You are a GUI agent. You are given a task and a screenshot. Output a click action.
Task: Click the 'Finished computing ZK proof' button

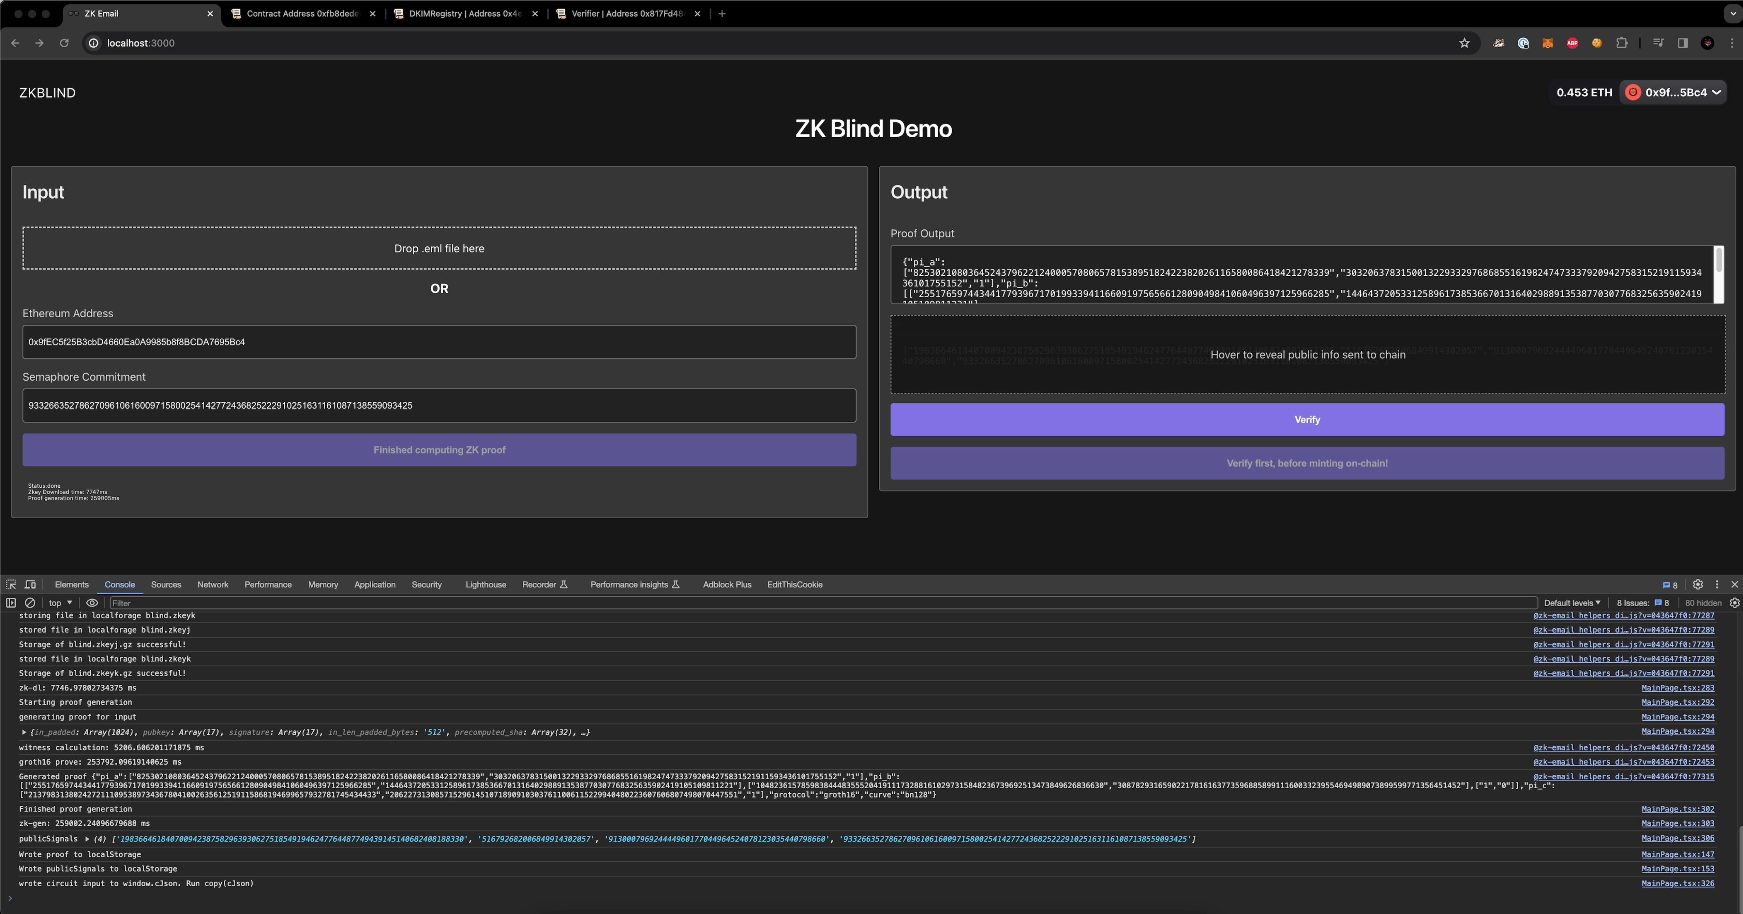(x=439, y=450)
